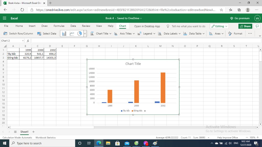262x147 pixels.
Task: Select cell containing Tây bắc
Action: click(13, 54)
